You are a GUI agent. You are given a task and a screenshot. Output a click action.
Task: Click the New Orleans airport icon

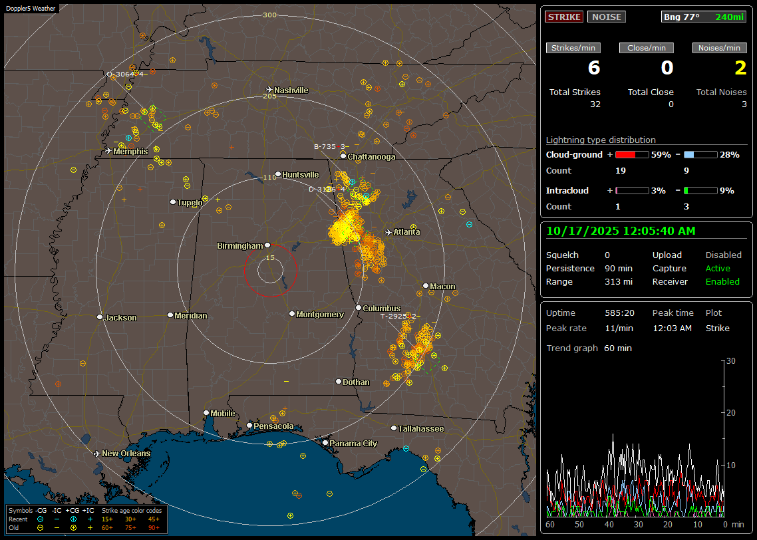point(97,454)
